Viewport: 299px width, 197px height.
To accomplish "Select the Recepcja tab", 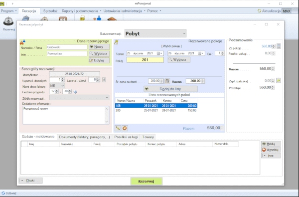I will pyautogui.click(x=29, y=11).
